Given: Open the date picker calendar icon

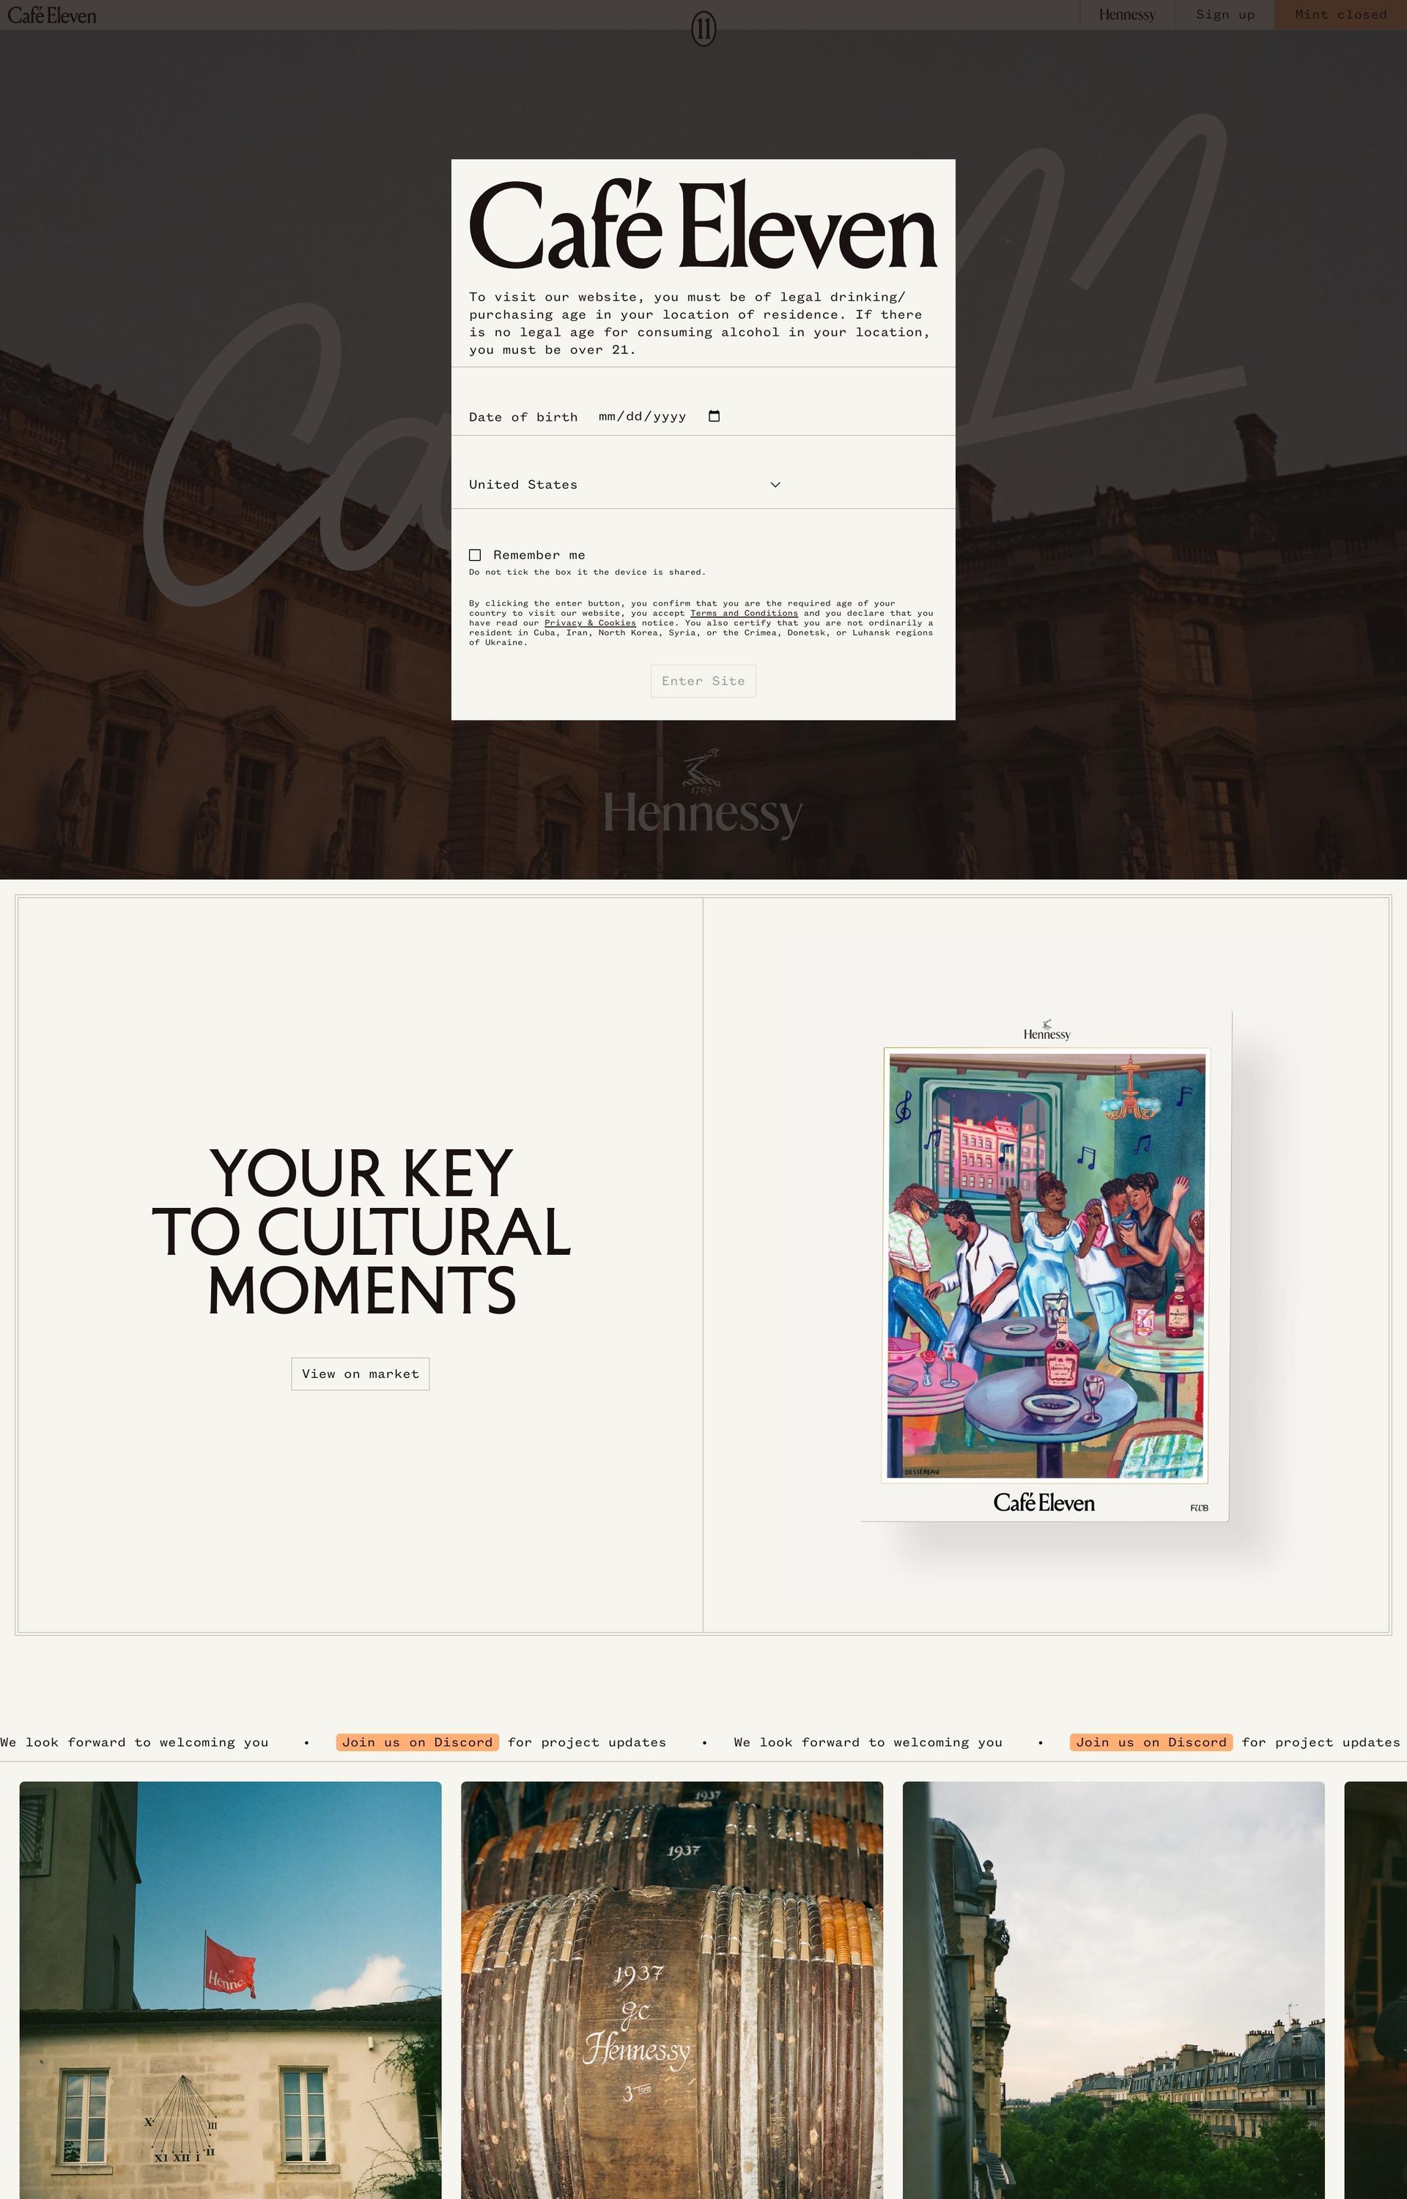Looking at the screenshot, I should [x=714, y=416].
